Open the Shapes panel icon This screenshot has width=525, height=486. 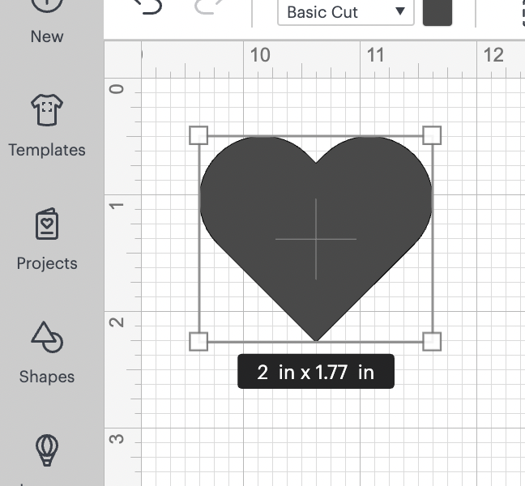(47, 338)
